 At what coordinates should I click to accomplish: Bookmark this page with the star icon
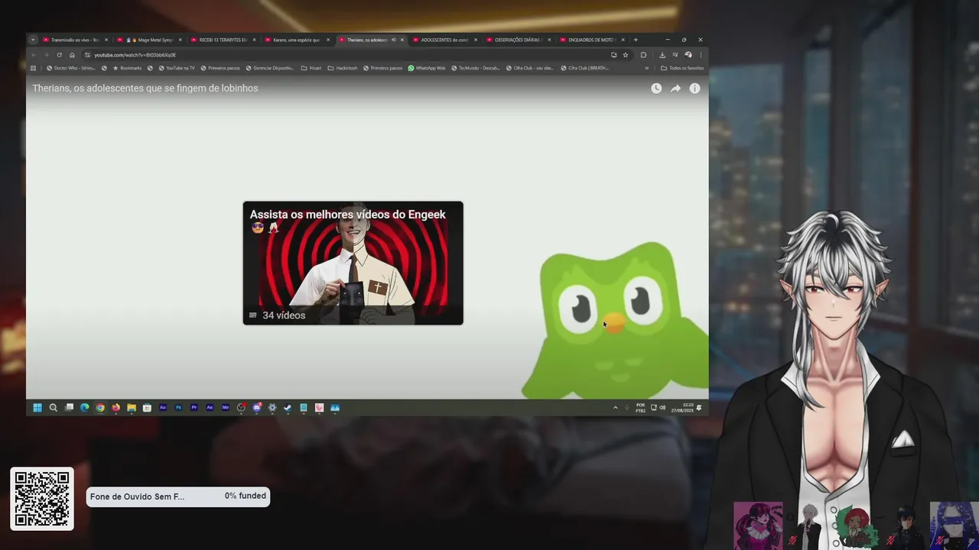625,55
